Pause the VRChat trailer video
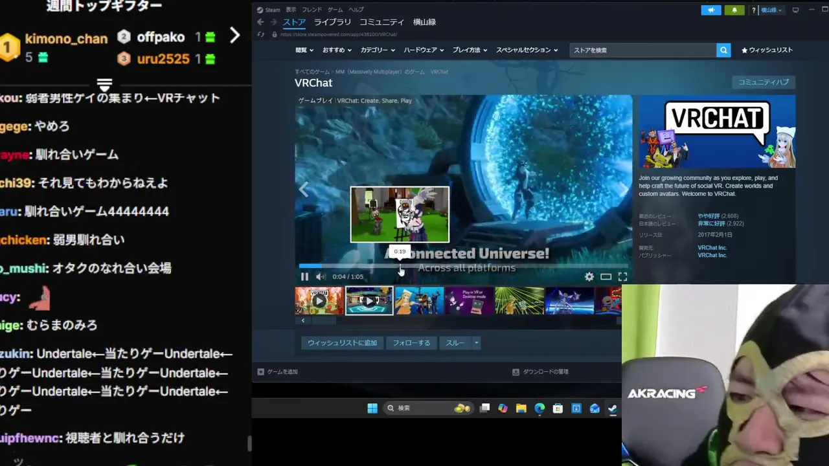This screenshot has width=829, height=466. coord(304,276)
